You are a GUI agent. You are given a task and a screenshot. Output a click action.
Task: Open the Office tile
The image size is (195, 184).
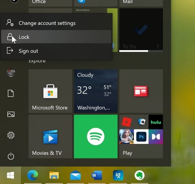point(50,3)
